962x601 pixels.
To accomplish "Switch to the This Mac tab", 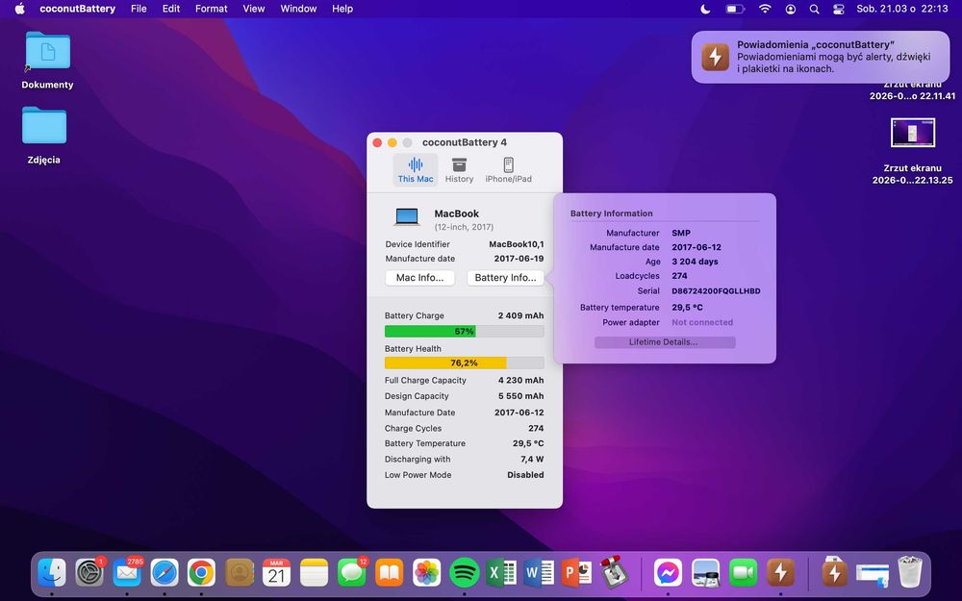I will click(x=416, y=170).
